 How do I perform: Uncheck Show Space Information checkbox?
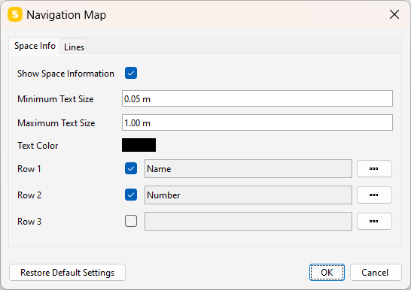(131, 73)
